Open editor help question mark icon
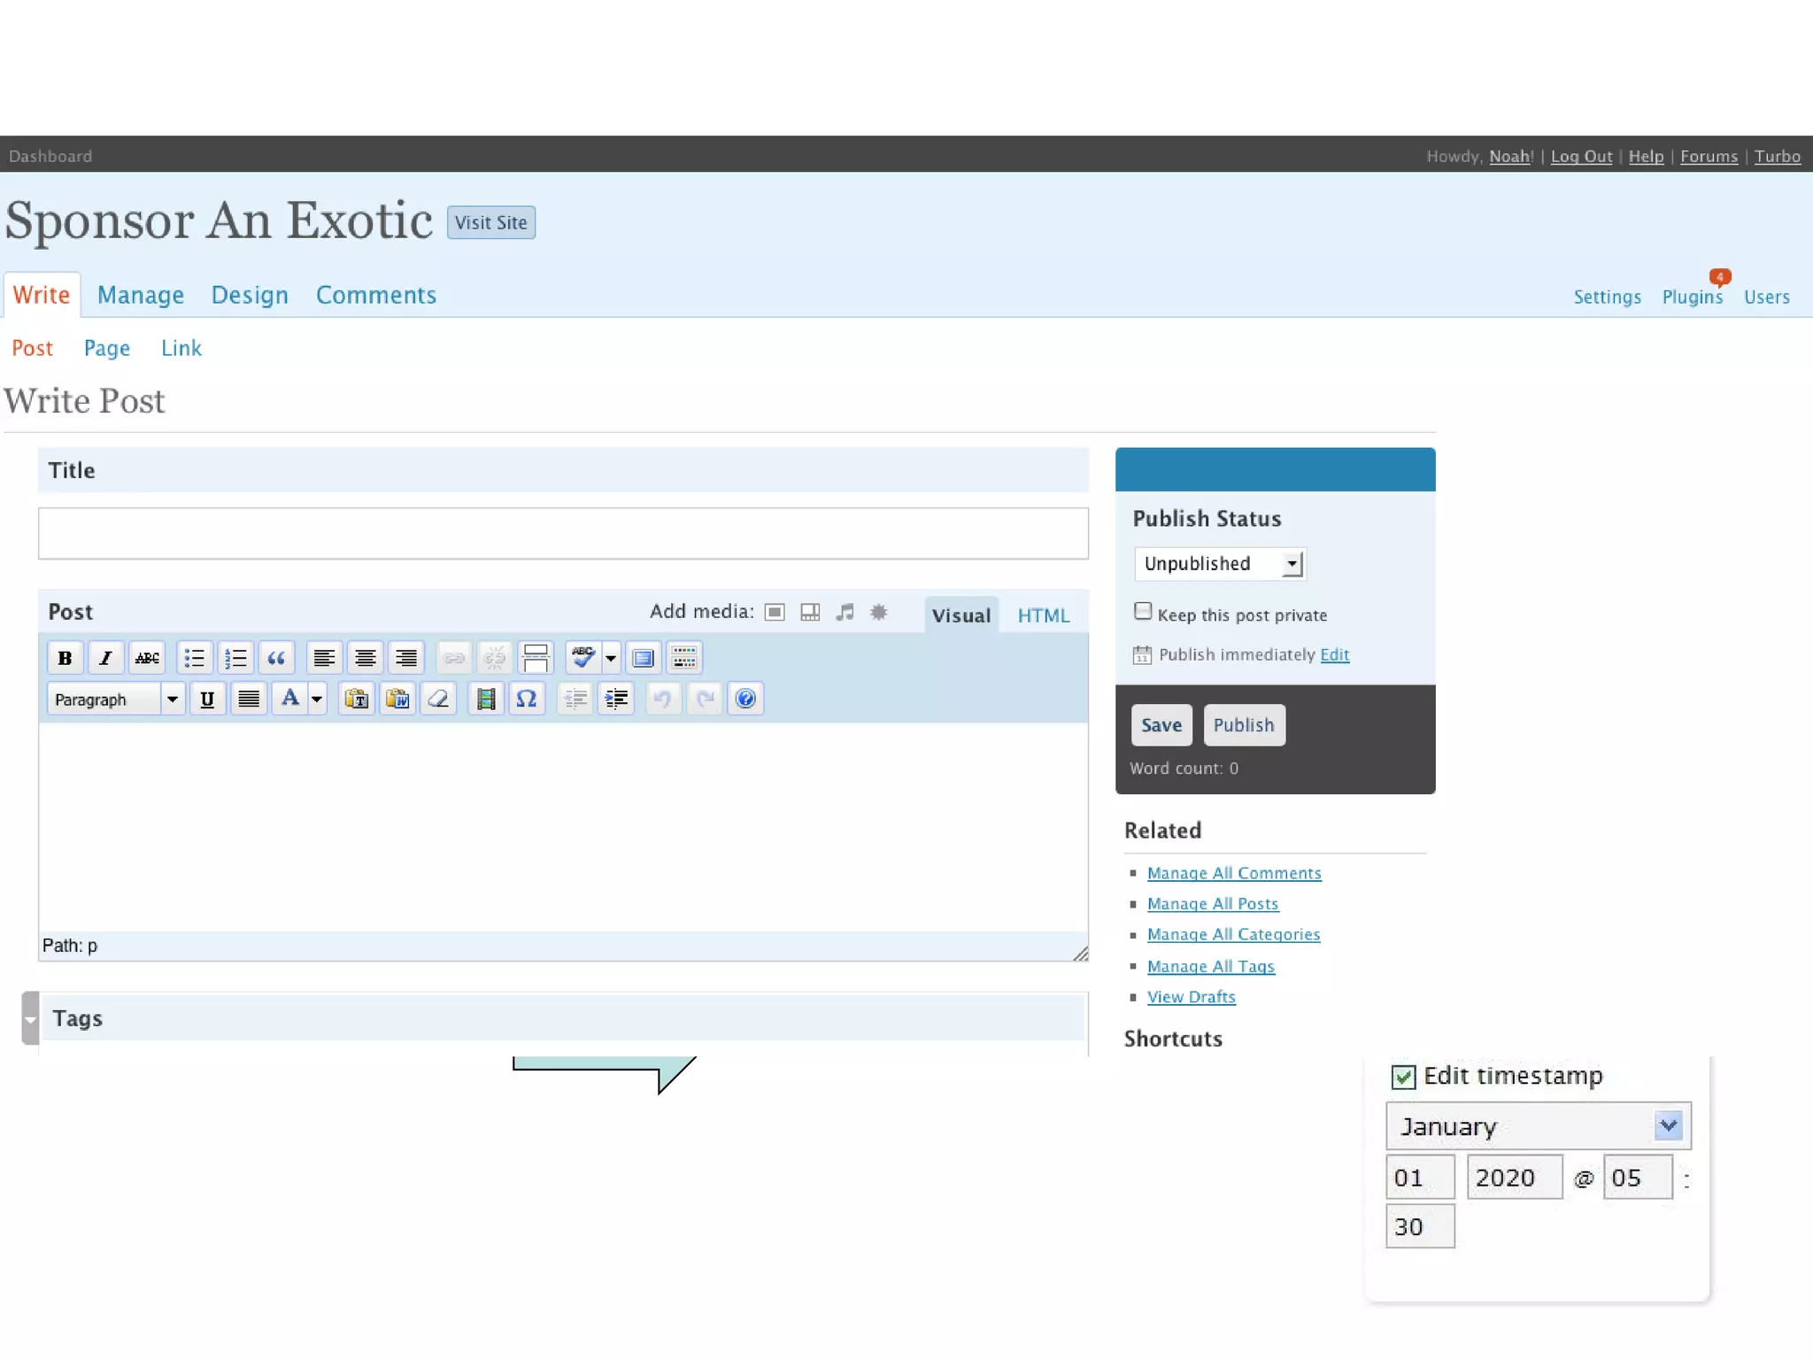1813x1360 pixels. [745, 699]
